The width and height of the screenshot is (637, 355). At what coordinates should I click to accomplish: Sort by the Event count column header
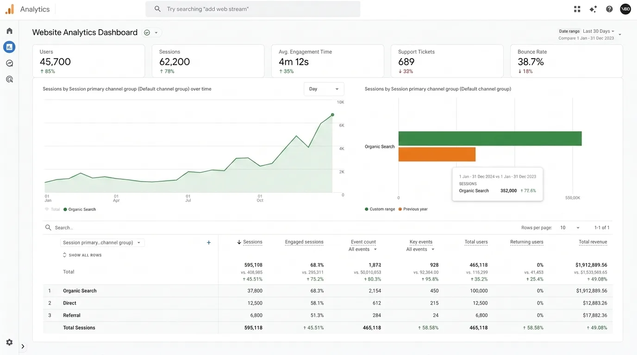tap(363, 242)
